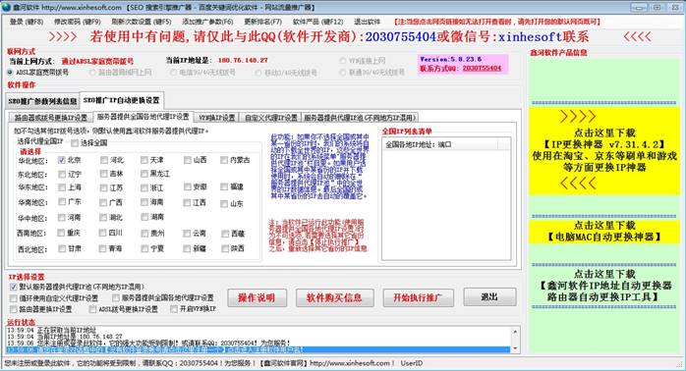This screenshot has height=371, width=686.
Task: Check the 黑龙江 checkbox
Action: click(x=144, y=174)
